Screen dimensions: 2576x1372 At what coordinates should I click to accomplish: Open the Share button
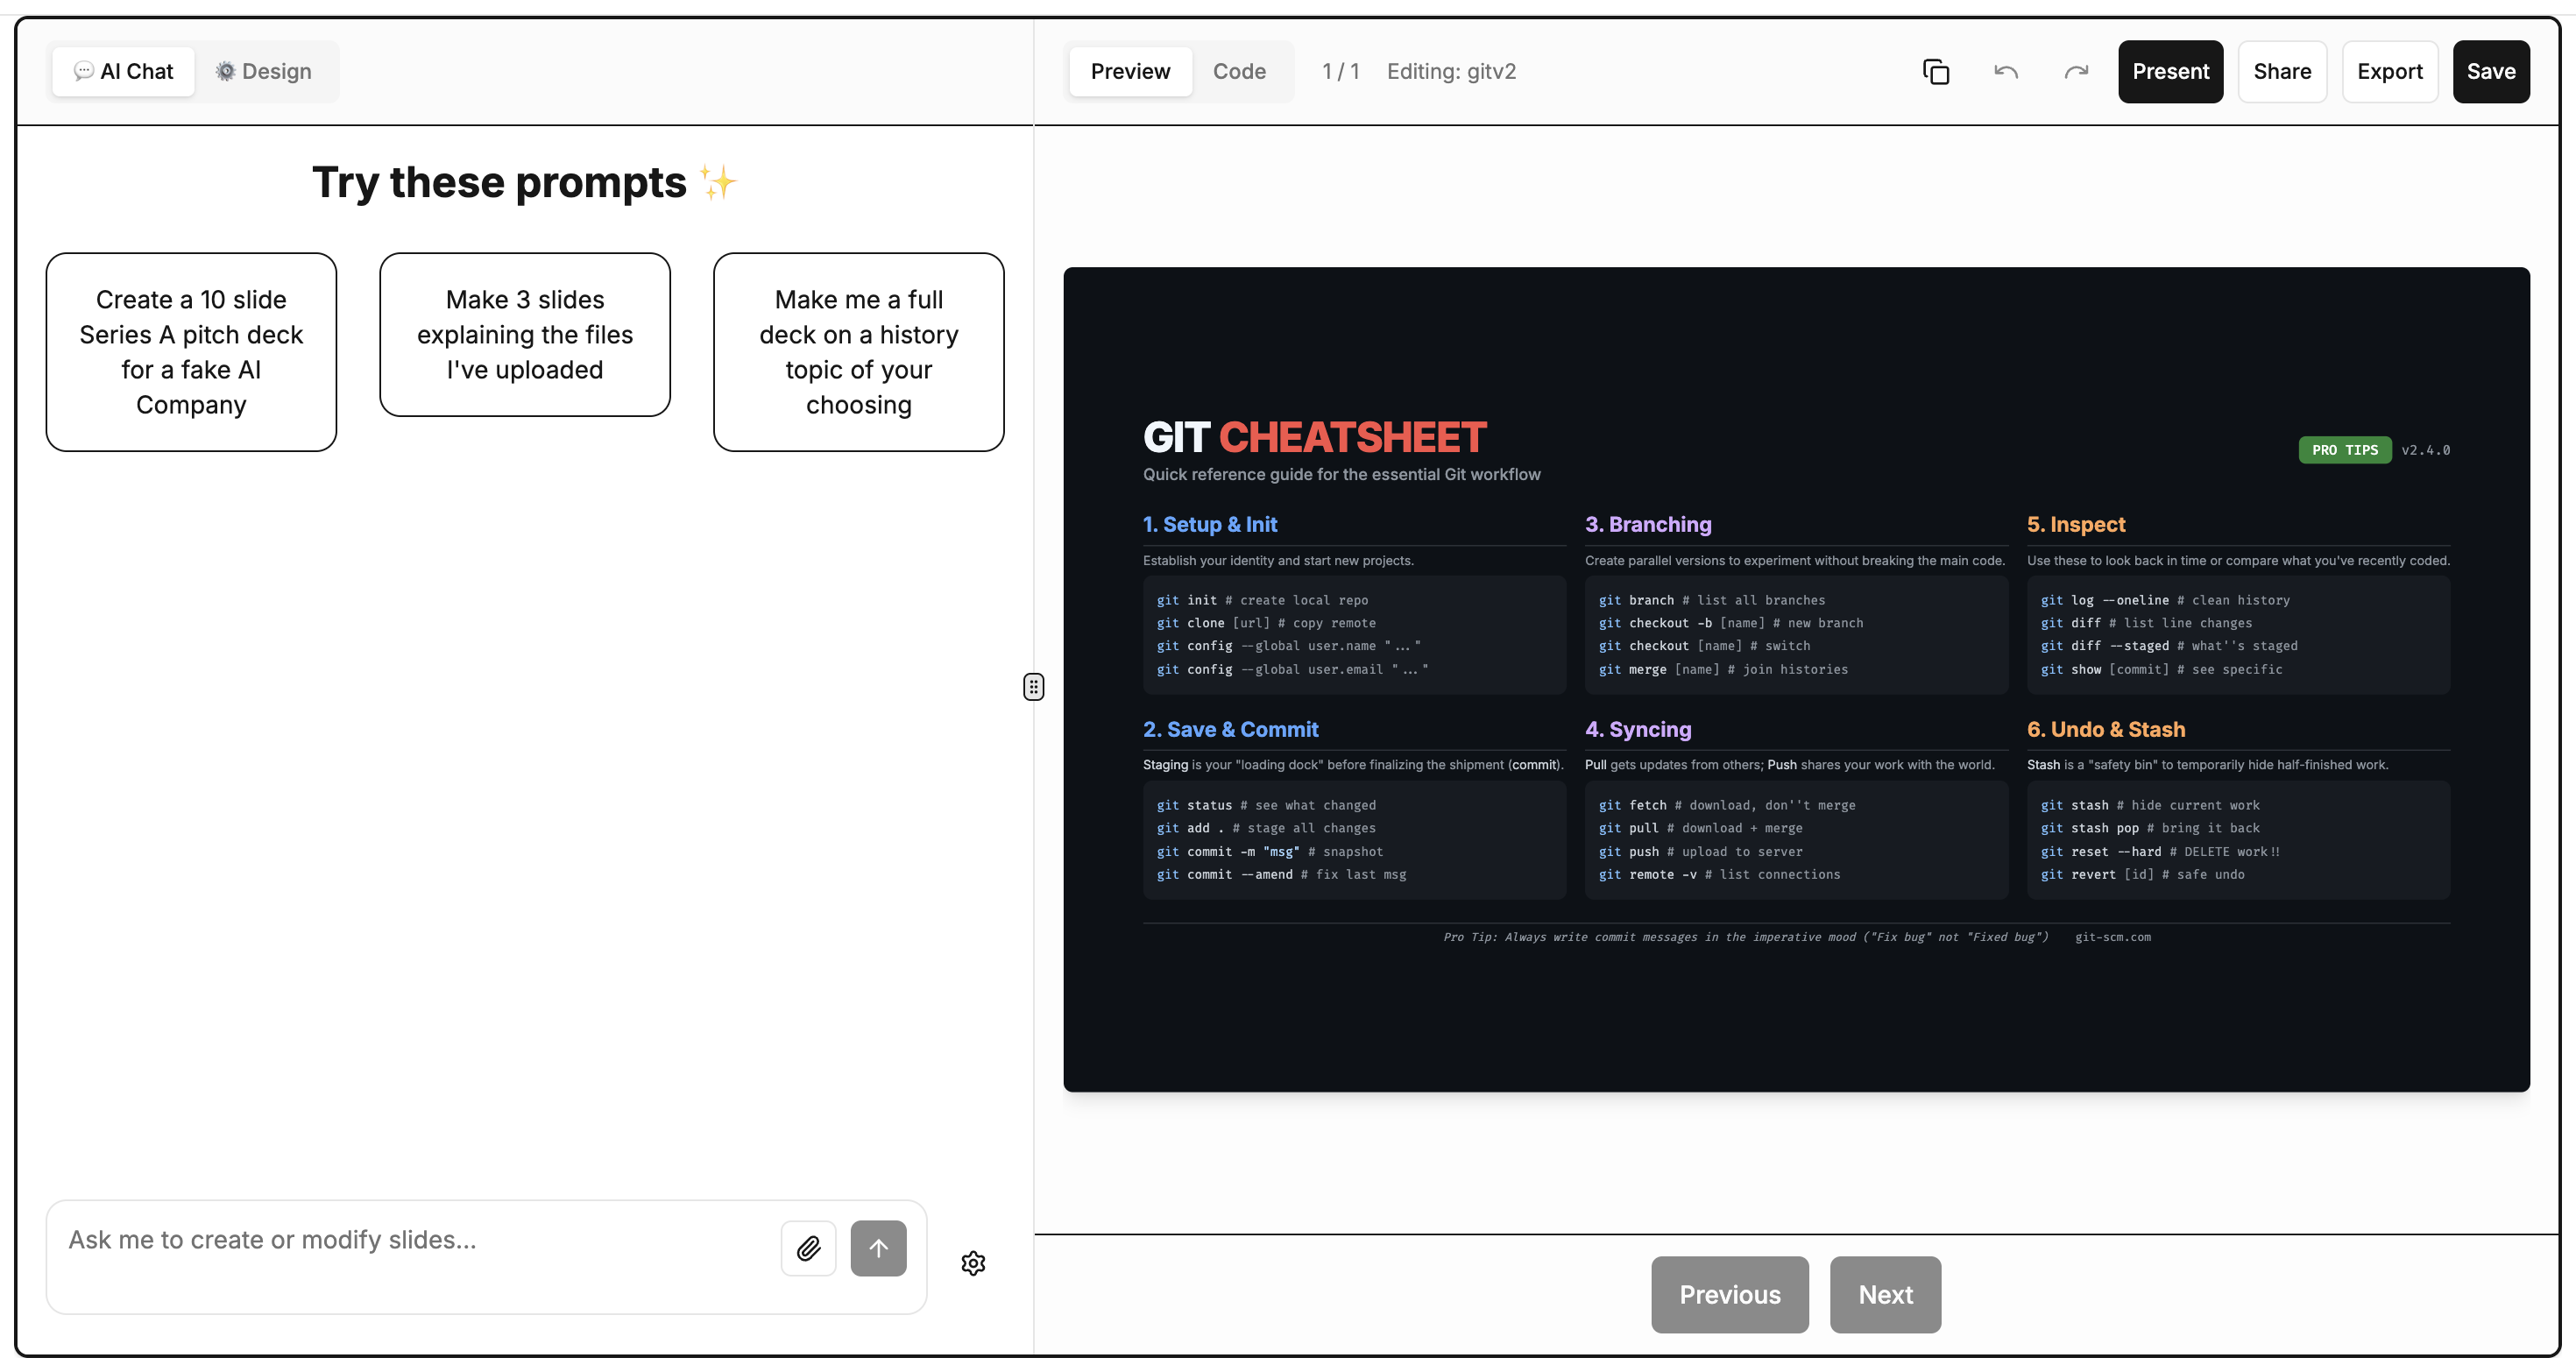2282,72
